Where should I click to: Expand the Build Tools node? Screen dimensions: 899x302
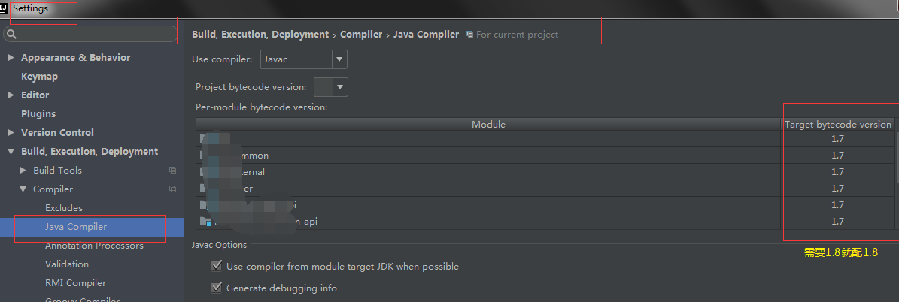point(23,171)
